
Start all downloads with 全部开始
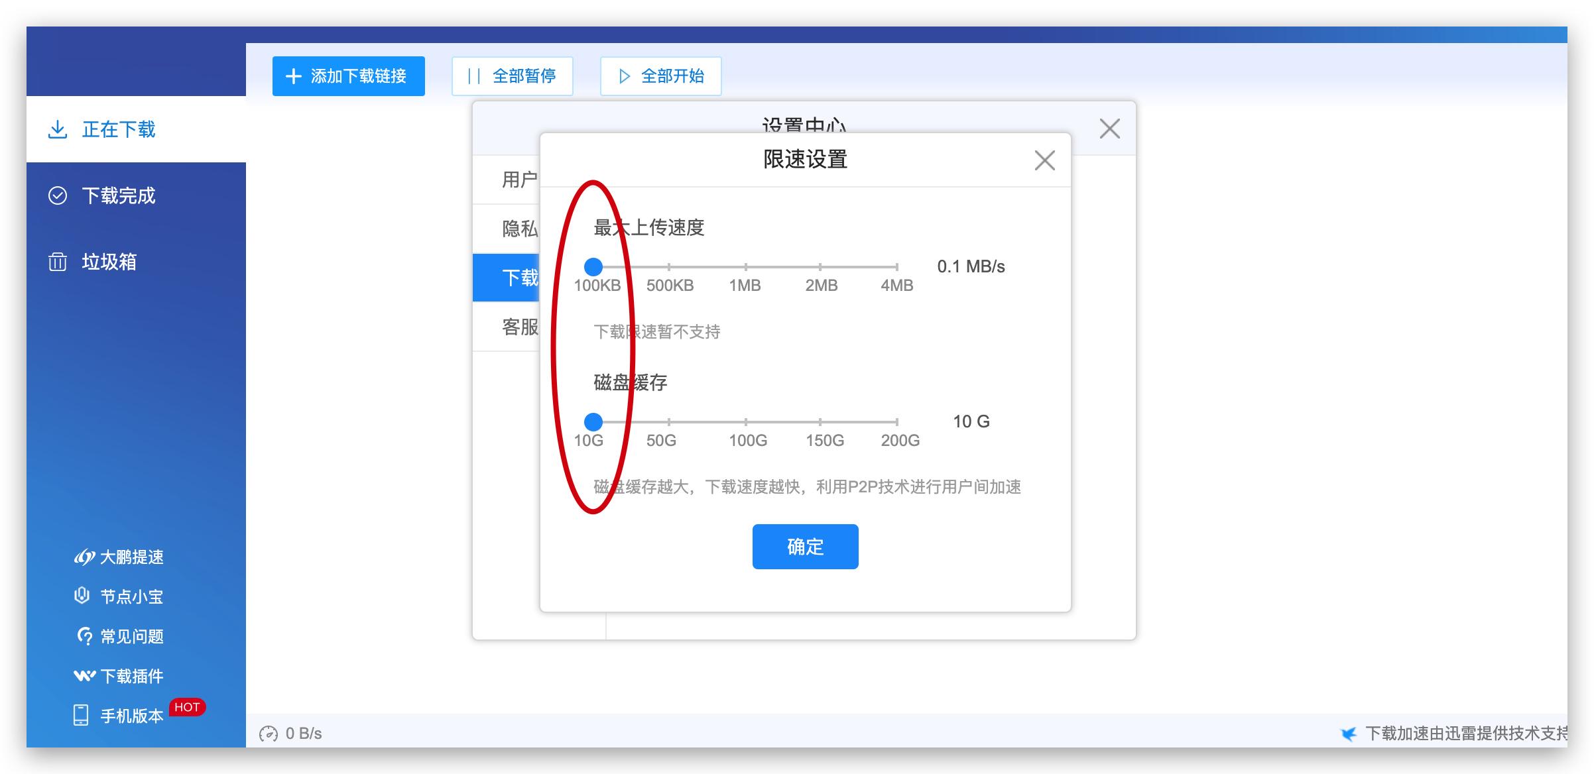pyautogui.click(x=660, y=76)
